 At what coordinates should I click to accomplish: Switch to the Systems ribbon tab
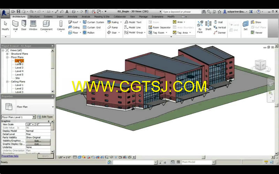(x=48, y=16)
